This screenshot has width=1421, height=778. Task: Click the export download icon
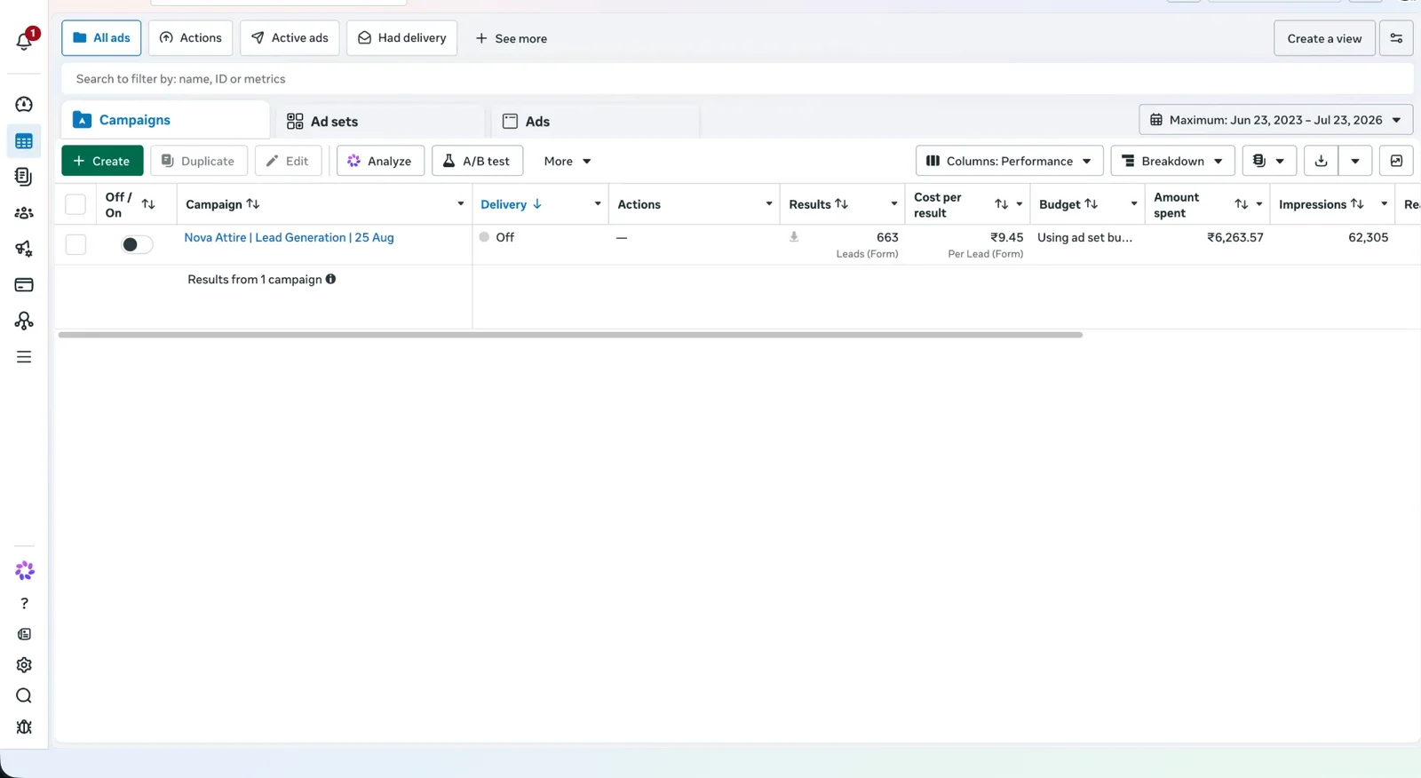(1321, 161)
